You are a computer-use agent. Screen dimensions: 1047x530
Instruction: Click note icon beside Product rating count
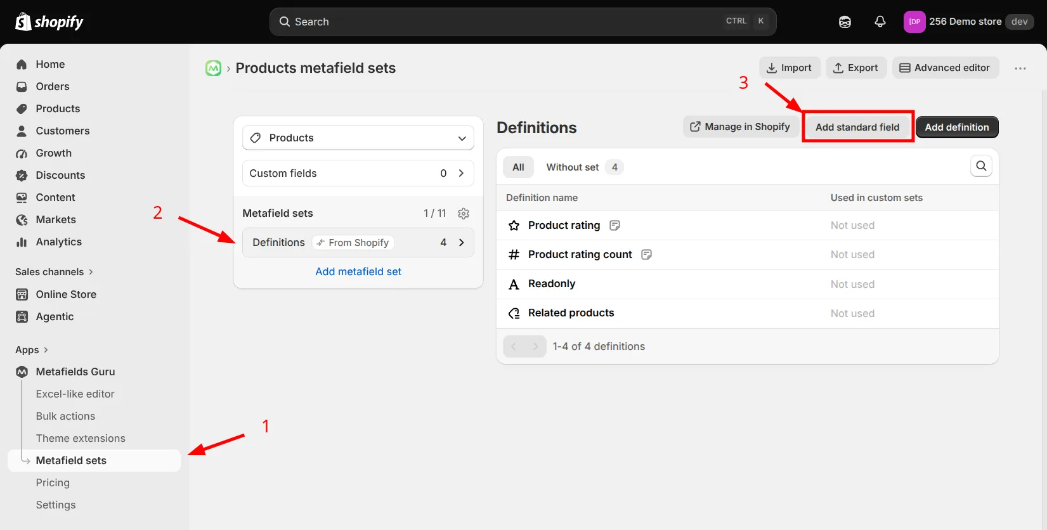coord(646,254)
